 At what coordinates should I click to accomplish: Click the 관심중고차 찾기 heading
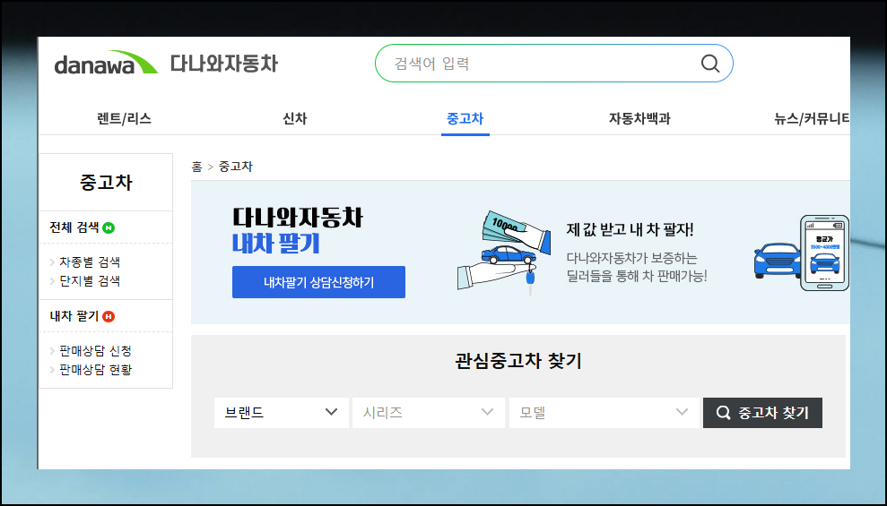point(518,361)
